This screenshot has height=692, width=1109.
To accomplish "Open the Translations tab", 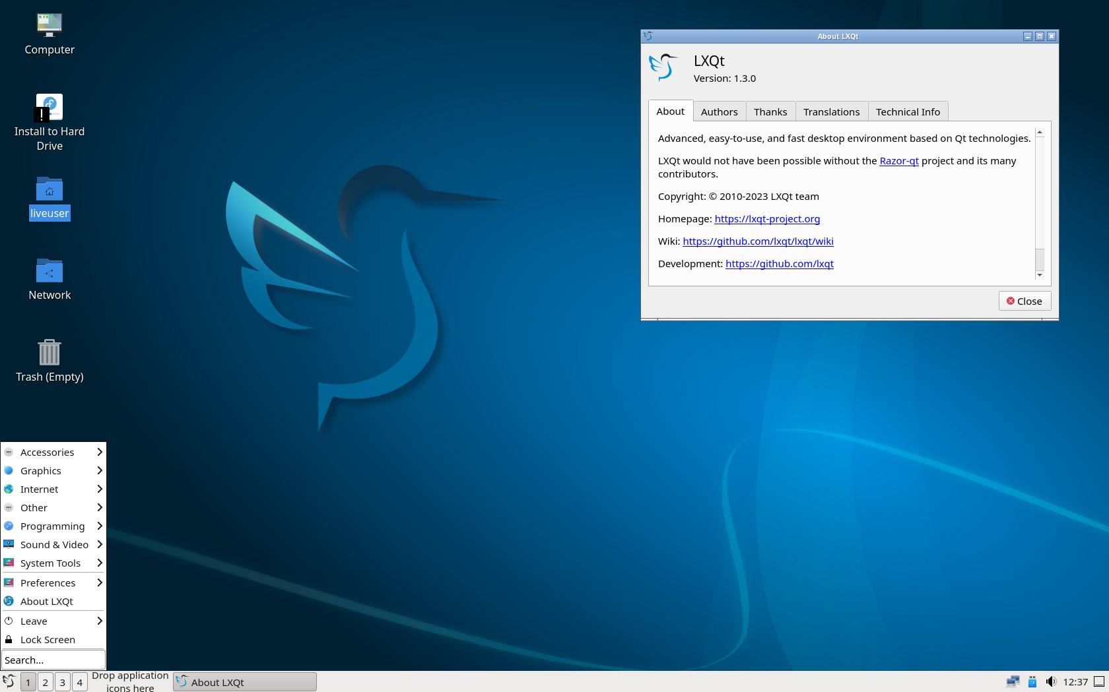I will [832, 111].
